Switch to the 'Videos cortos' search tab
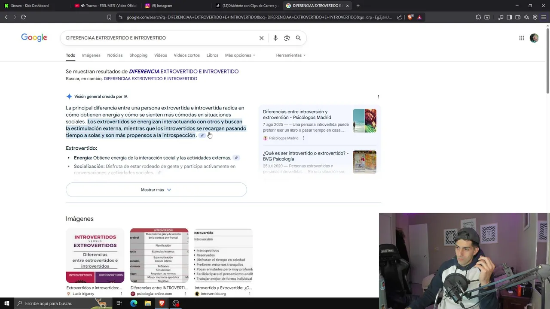 [186, 55]
